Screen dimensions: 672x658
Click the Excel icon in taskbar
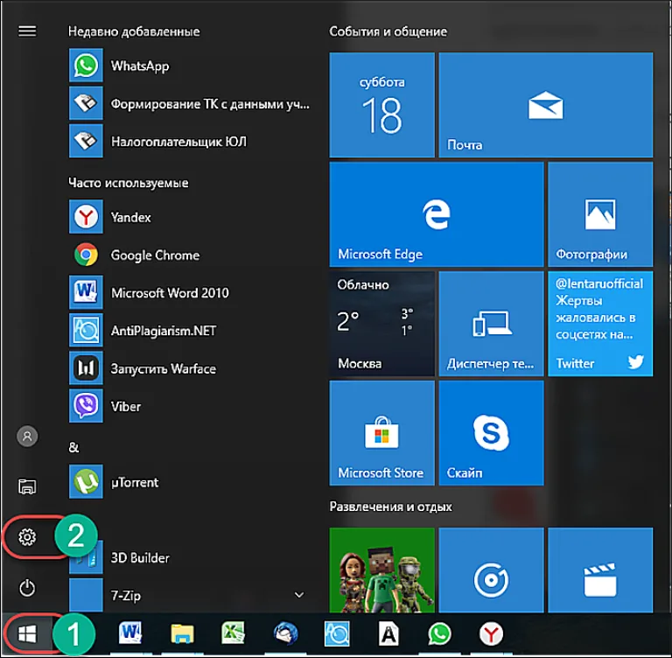point(233,633)
